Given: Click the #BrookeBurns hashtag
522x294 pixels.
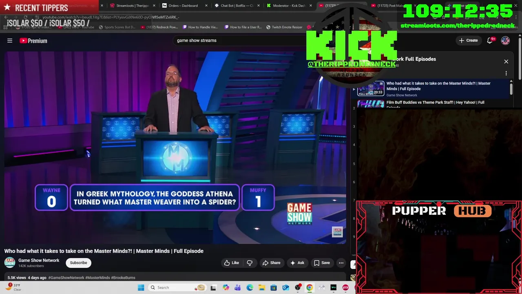Looking at the screenshot, I should tap(123, 278).
